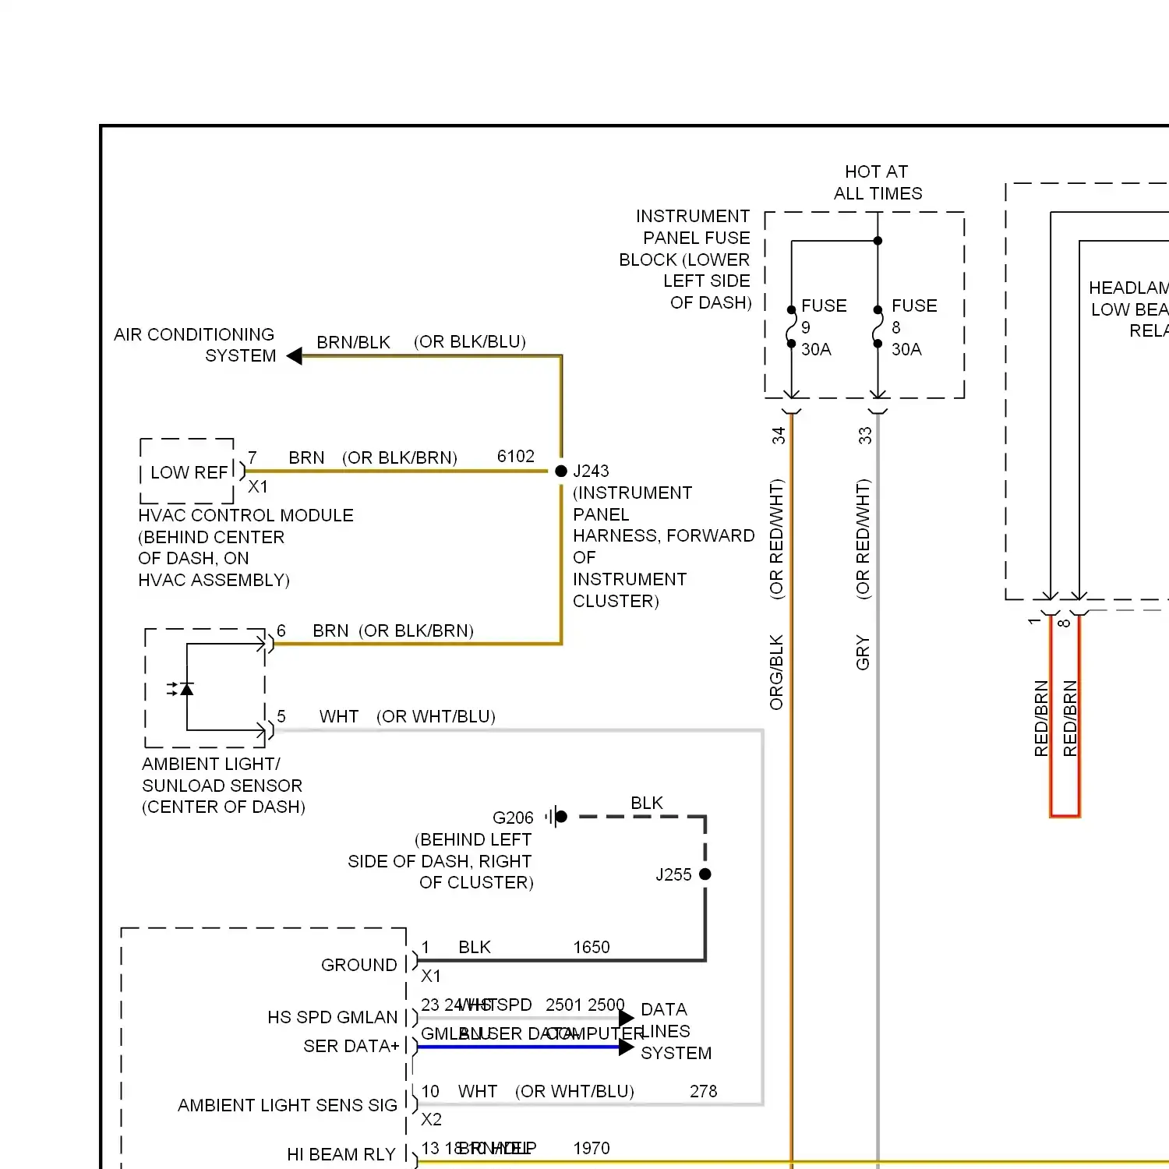Click the HI BEAM RLY label
The image size is (1169, 1169).
click(x=341, y=1154)
